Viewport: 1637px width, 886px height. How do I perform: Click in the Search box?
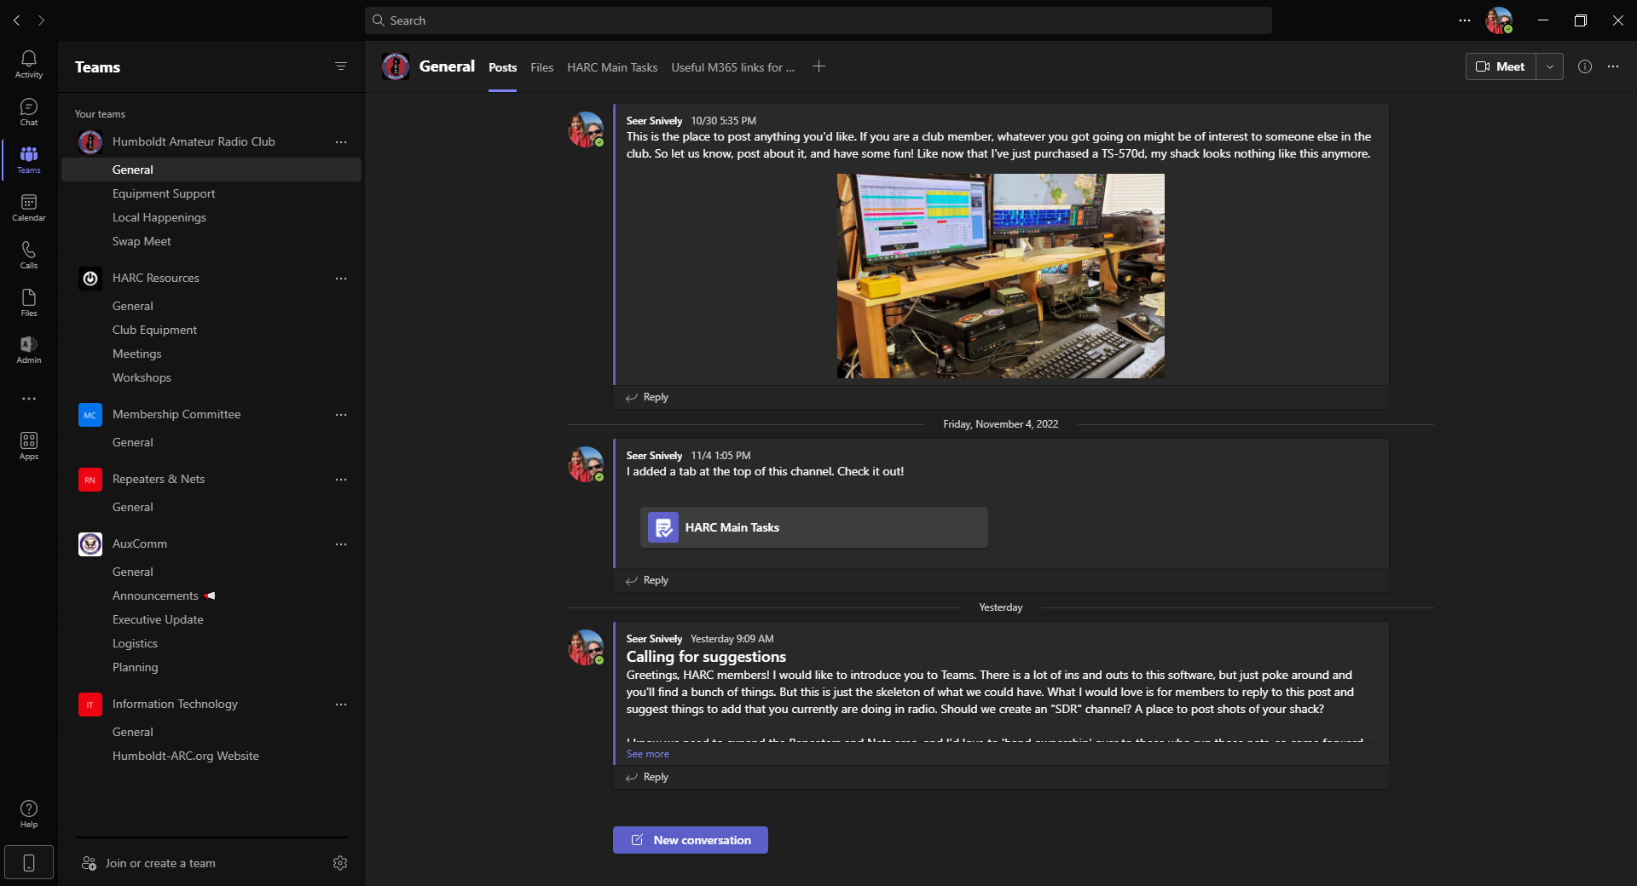[x=818, y=20]
